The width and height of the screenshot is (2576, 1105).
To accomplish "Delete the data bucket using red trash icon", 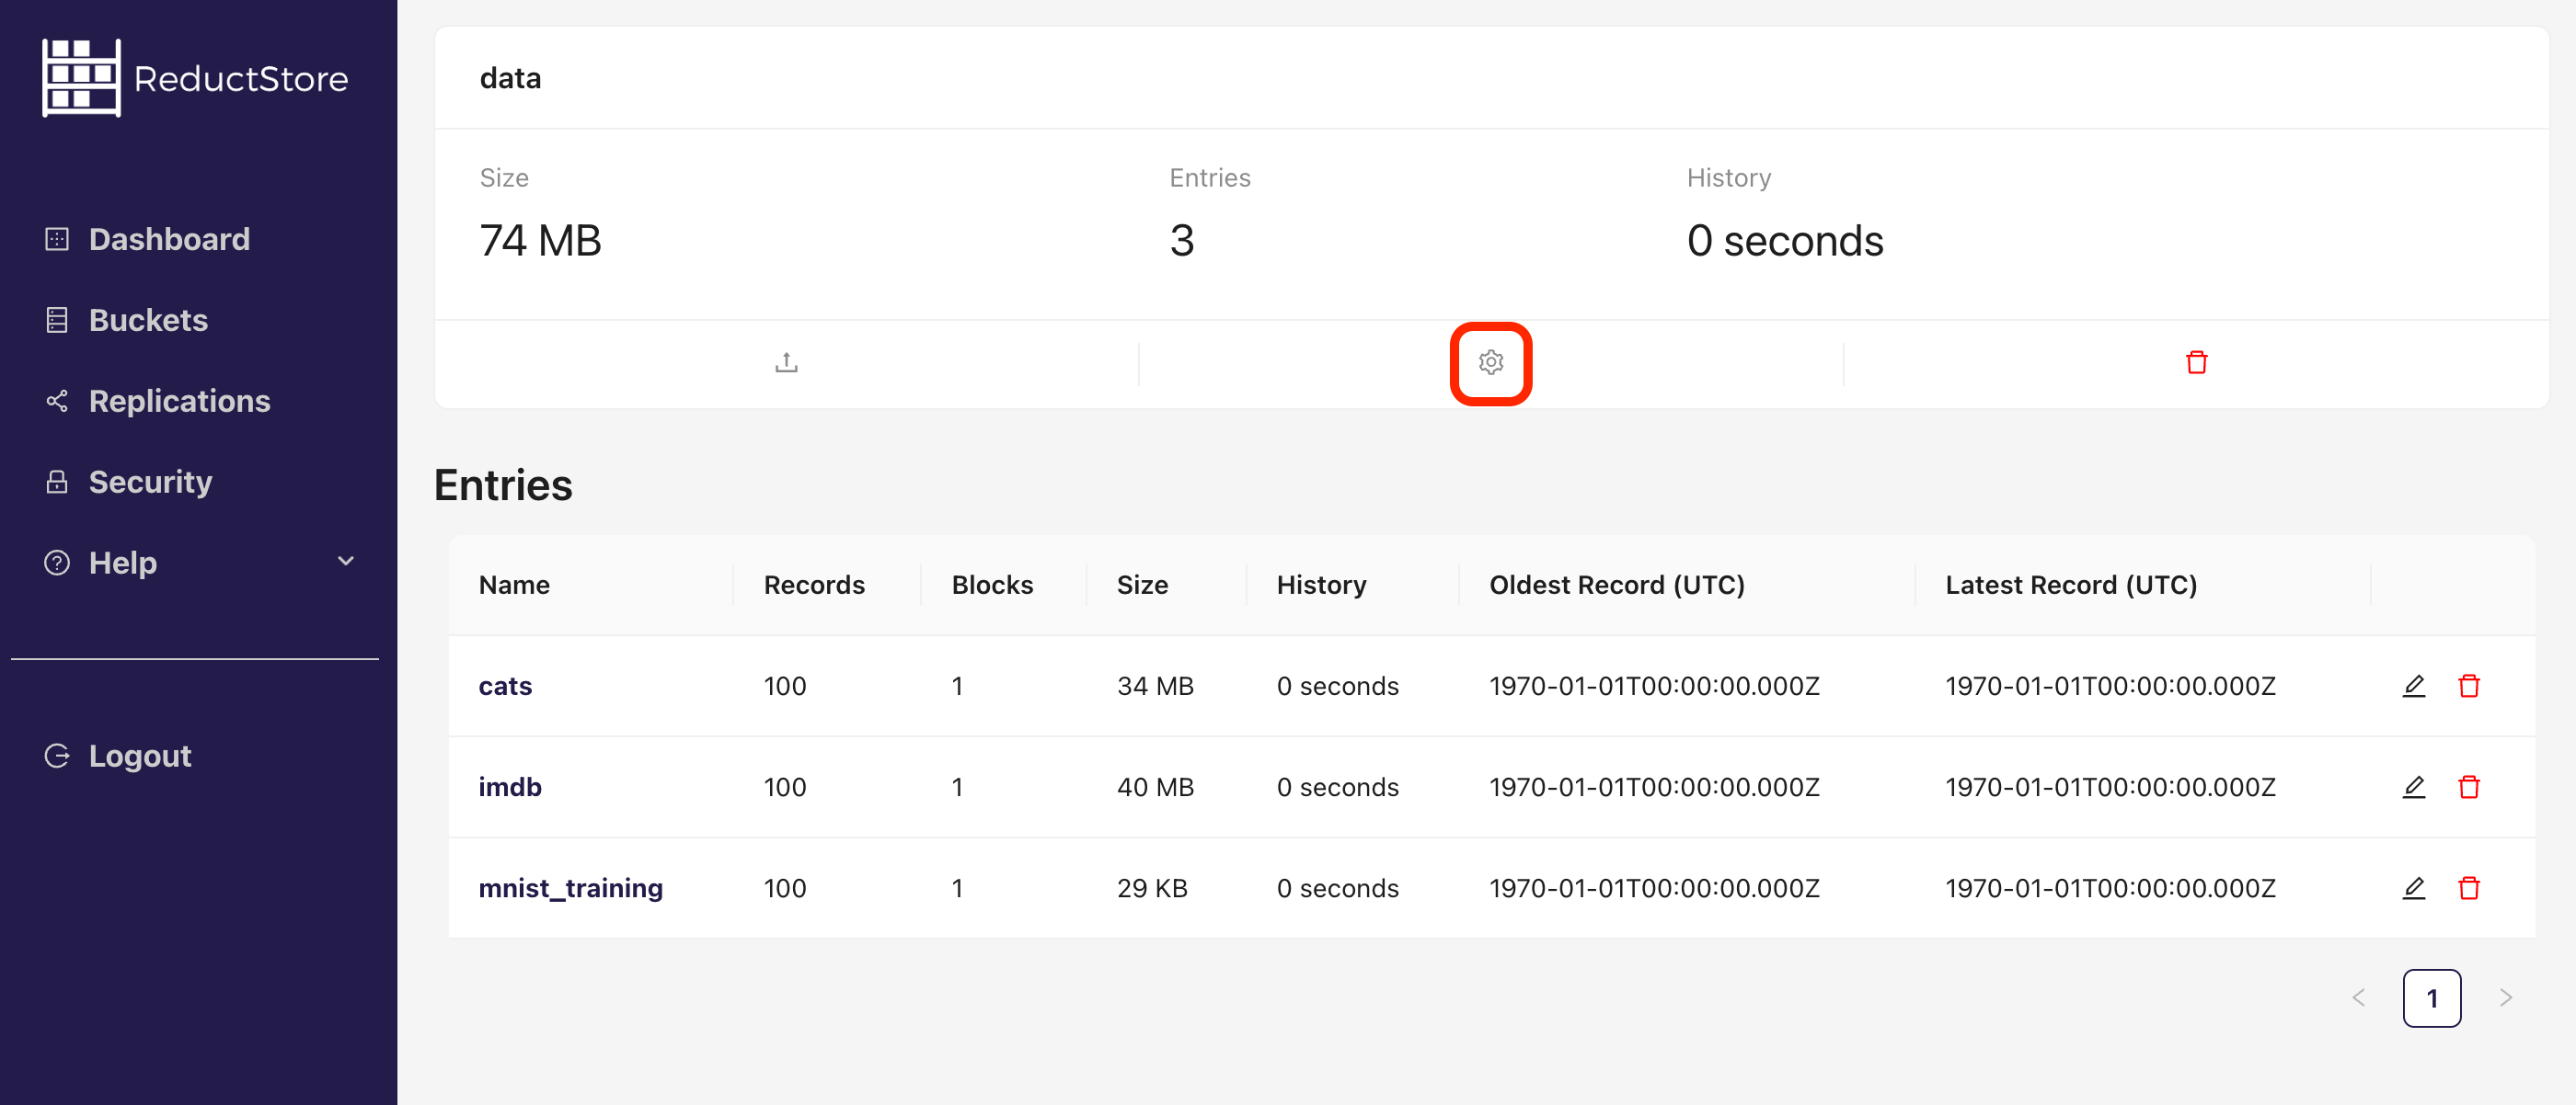I will coord(2196,363).
